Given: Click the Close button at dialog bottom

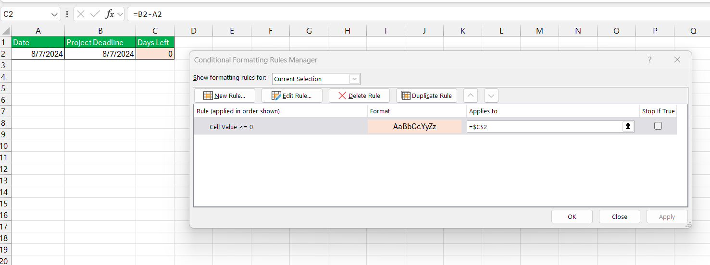Looking at the screenshot, I should pos(620,217).
